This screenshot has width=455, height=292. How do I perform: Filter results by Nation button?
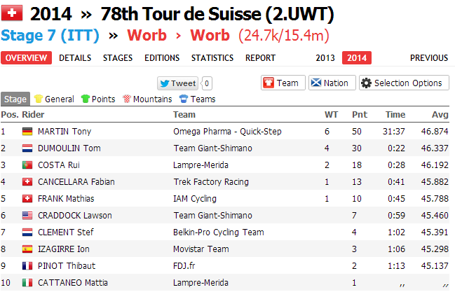point(330,83)
